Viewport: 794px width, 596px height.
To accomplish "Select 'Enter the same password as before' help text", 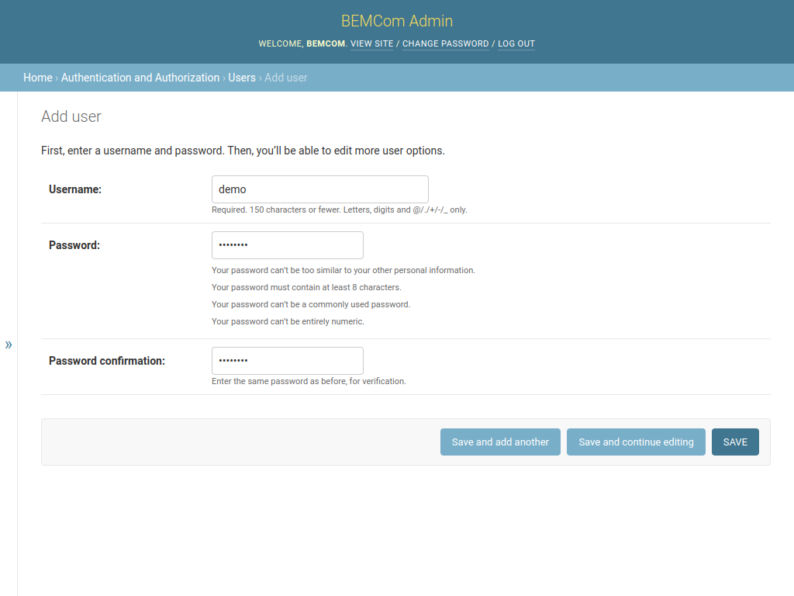I will (x=309, y=381).
